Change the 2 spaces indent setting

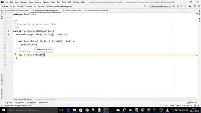[186, 106]
